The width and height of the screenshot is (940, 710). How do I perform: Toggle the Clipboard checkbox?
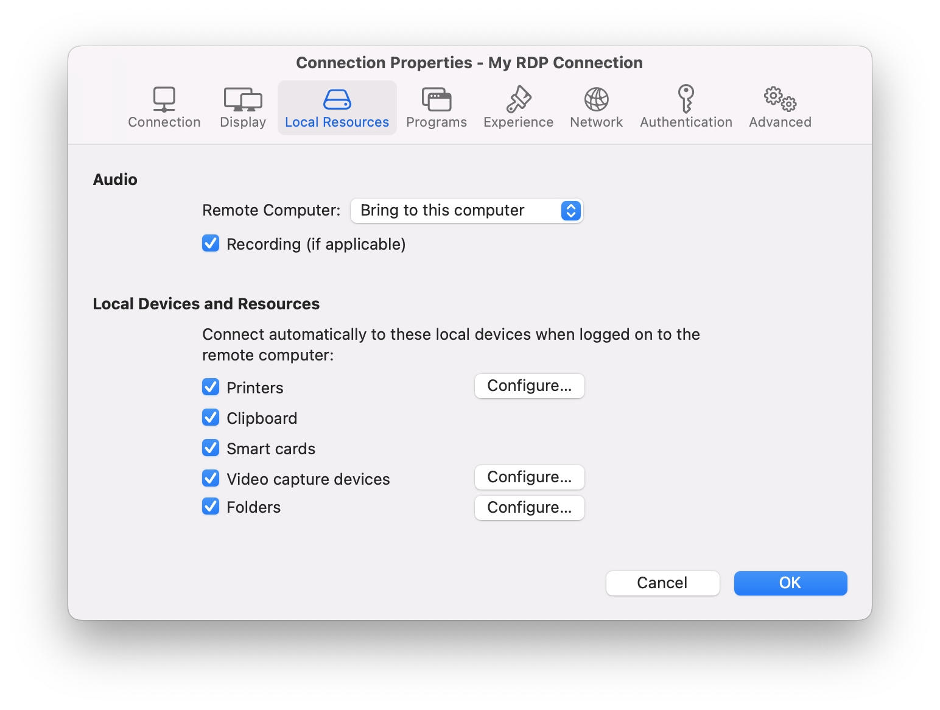coord(211,418)
